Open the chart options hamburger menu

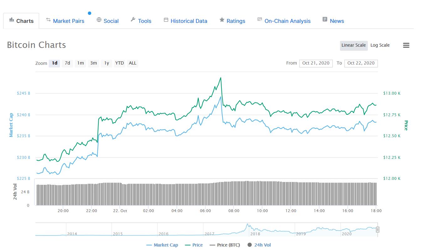click(x=406, y=45)
